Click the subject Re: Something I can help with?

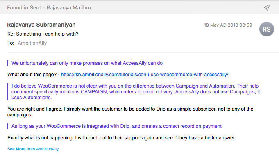43,34
